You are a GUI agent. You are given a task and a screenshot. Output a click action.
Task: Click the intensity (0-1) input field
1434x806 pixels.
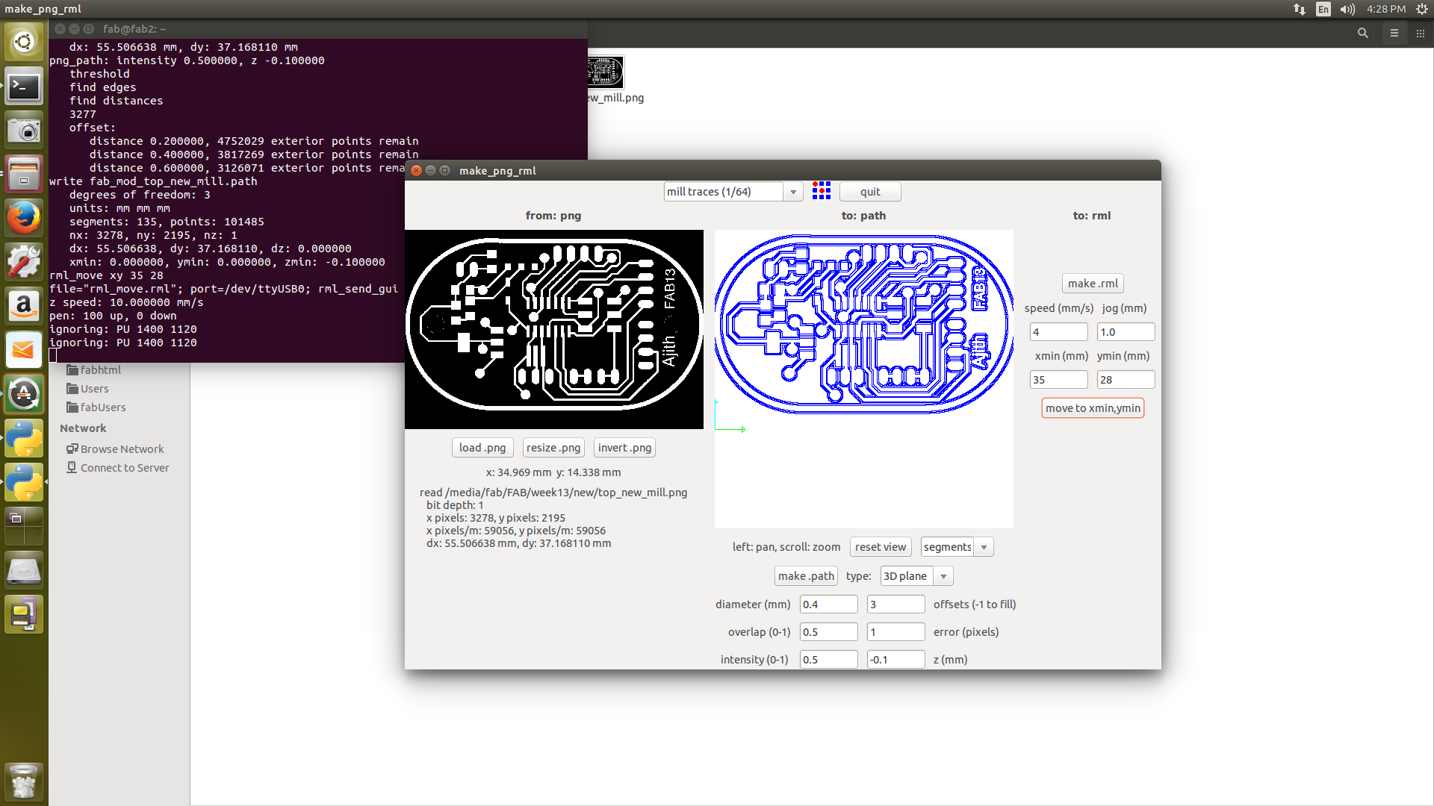828,660
